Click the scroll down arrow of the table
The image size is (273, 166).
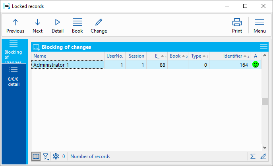265,148
